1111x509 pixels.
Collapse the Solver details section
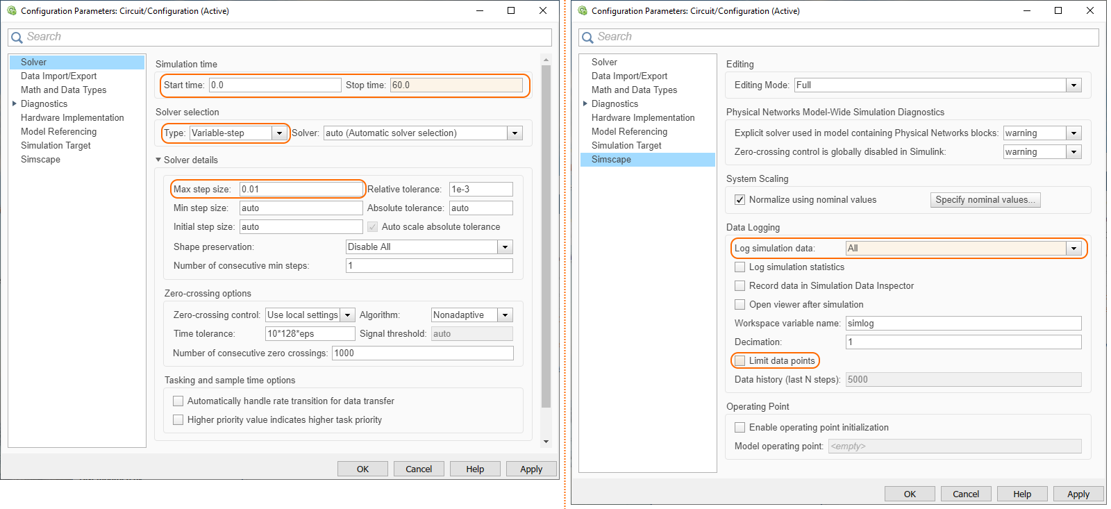click(x=158, y=160)
